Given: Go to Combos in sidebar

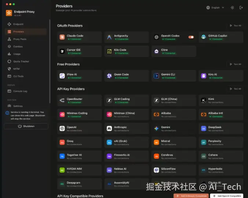Looking at the screenshot, I should click(x=26, y=46).
